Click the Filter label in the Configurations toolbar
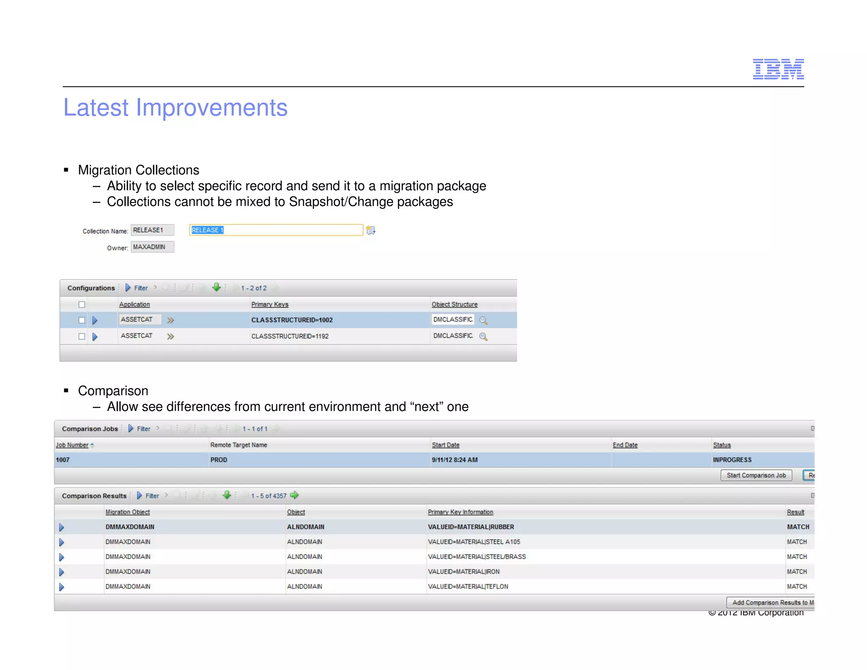This screenshot has height=670, width=867. [x=141, y=288]
